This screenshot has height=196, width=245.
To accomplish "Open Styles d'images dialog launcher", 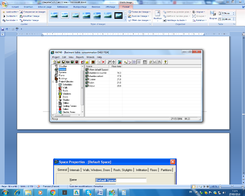I will click(150, 24).
